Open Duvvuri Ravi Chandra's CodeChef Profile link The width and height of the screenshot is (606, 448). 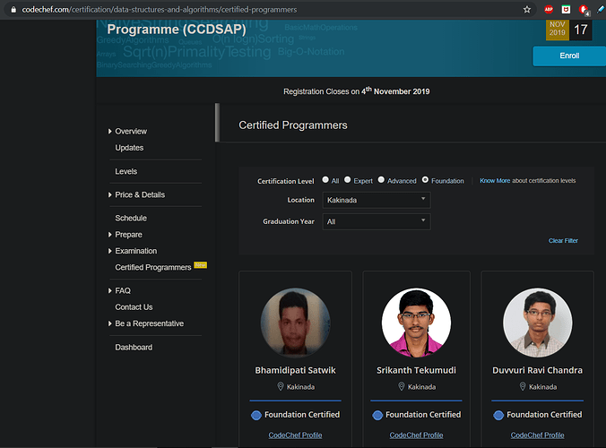coord(537,435)
